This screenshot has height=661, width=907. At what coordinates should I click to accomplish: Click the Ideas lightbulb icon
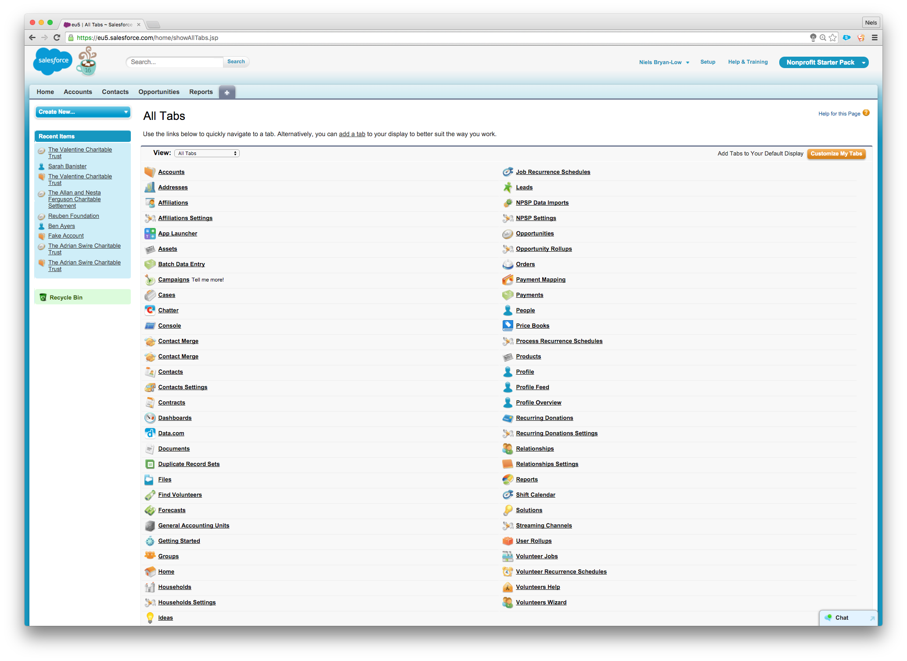[x=150, y=618]
